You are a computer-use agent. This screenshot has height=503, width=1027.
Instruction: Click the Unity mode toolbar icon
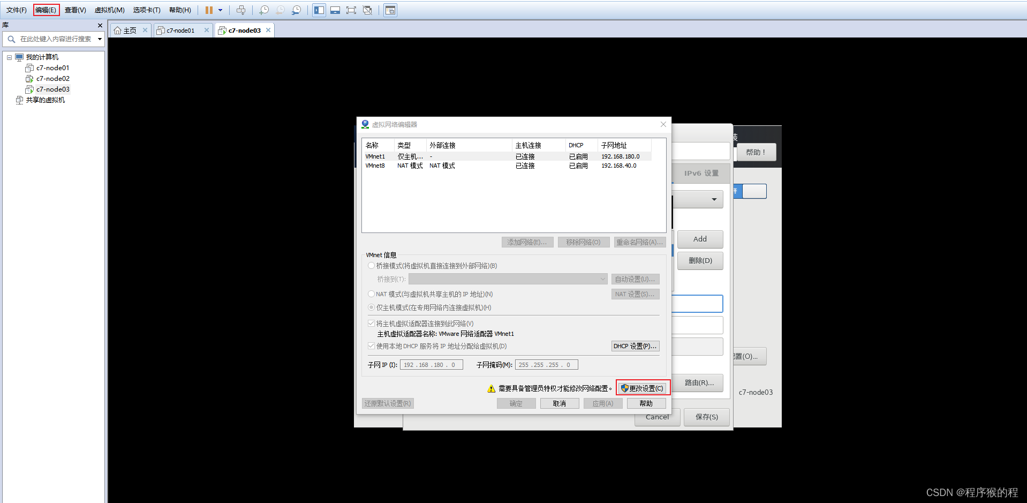click(367, 10)
